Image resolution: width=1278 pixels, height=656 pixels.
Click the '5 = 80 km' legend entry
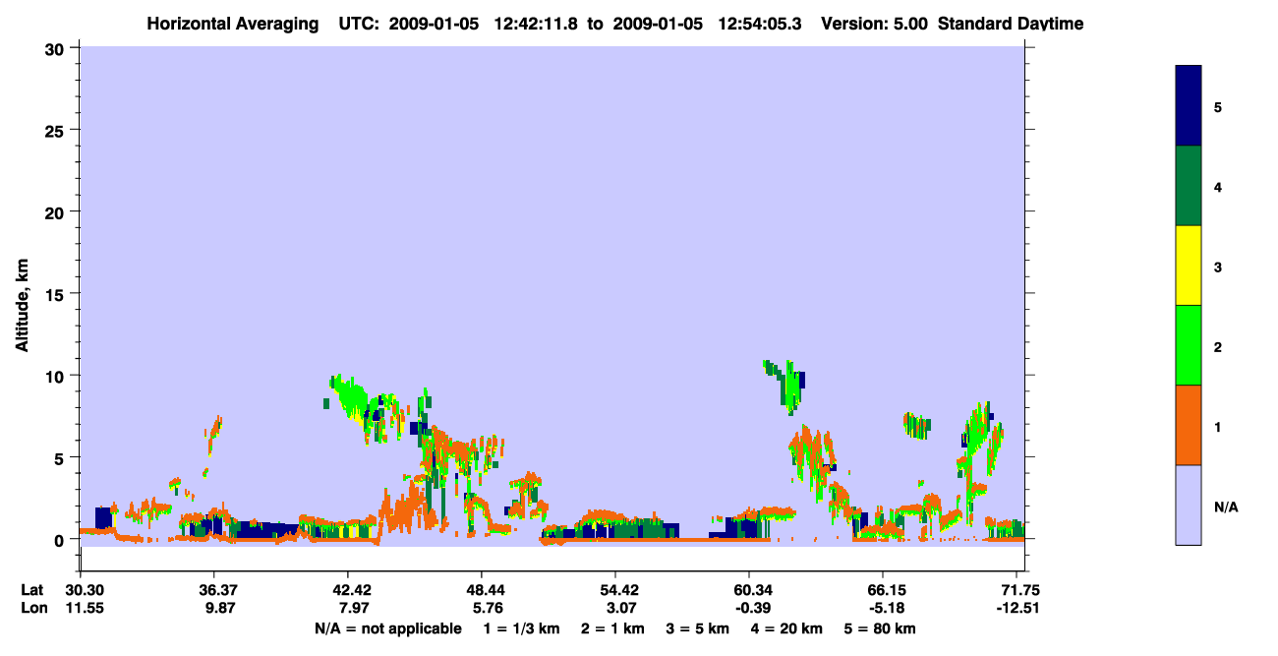click(x=880, y=628)
